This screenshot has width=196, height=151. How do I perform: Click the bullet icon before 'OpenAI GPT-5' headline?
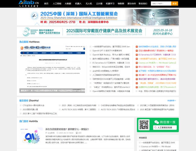pos(90,51)
